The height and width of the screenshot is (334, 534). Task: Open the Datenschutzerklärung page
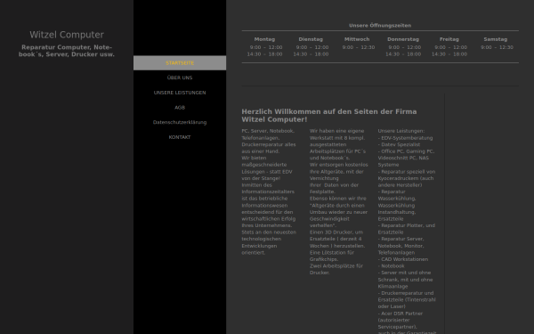tap(180, 122)
